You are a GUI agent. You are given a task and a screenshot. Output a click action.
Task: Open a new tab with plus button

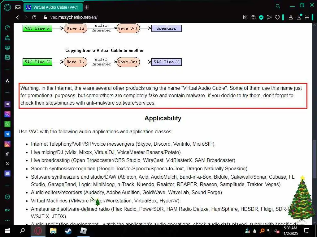(87, 7)
